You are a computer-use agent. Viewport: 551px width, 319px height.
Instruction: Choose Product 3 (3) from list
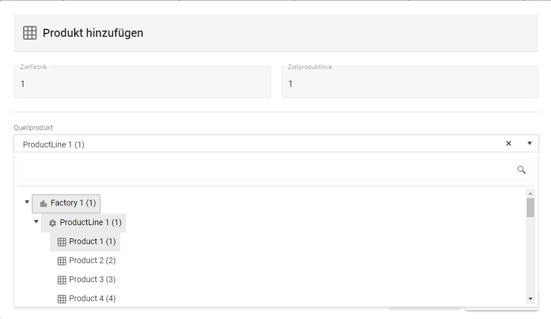click(x=92, y=279)
